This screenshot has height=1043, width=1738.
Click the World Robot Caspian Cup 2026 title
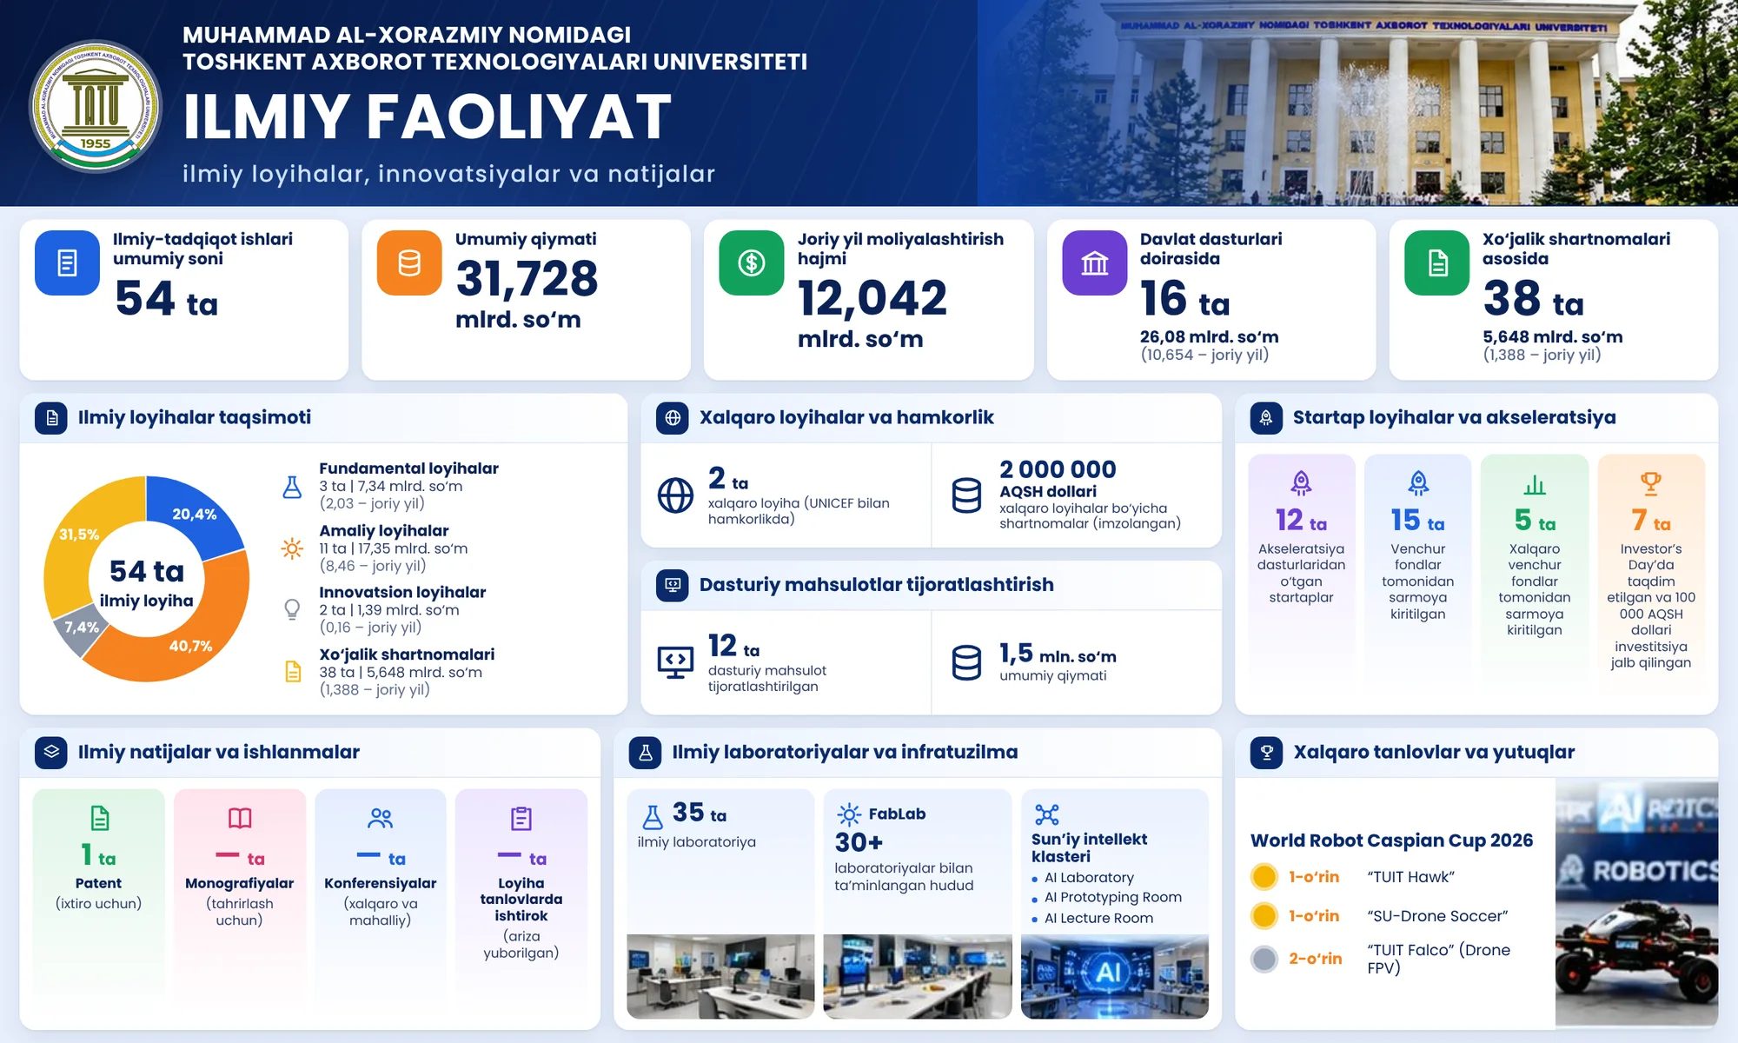1391,840
